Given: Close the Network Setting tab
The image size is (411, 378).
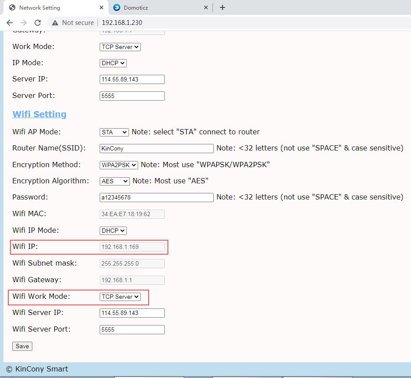Looking at the screenshot, I should (101, 7).
